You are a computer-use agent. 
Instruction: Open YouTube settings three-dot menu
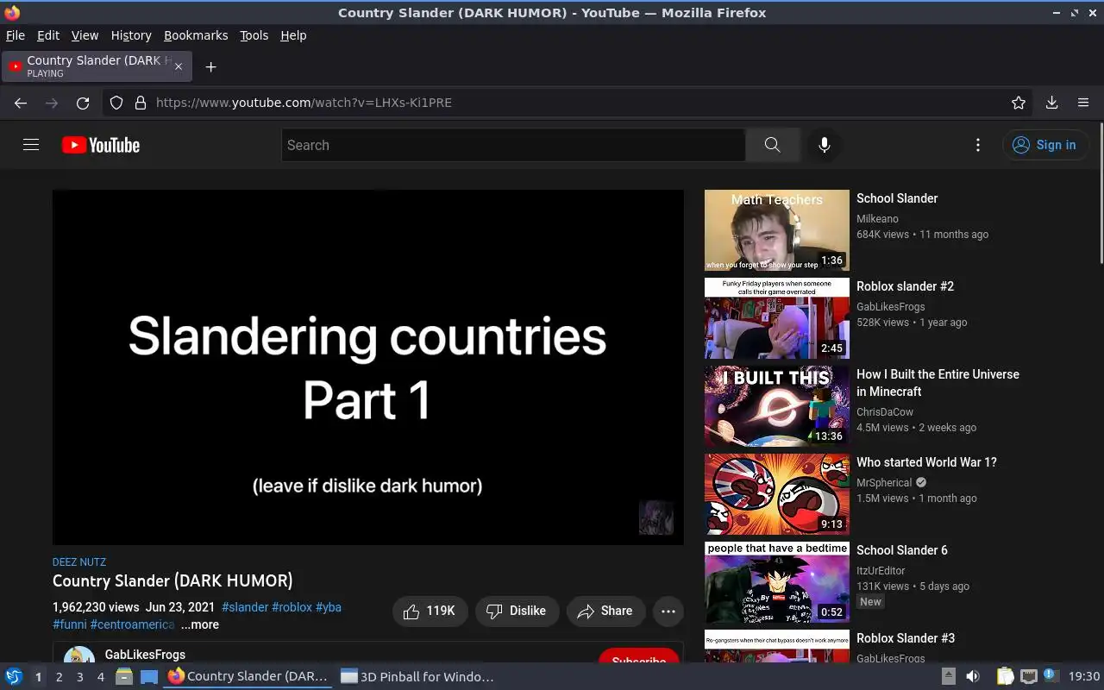(977, 145)
